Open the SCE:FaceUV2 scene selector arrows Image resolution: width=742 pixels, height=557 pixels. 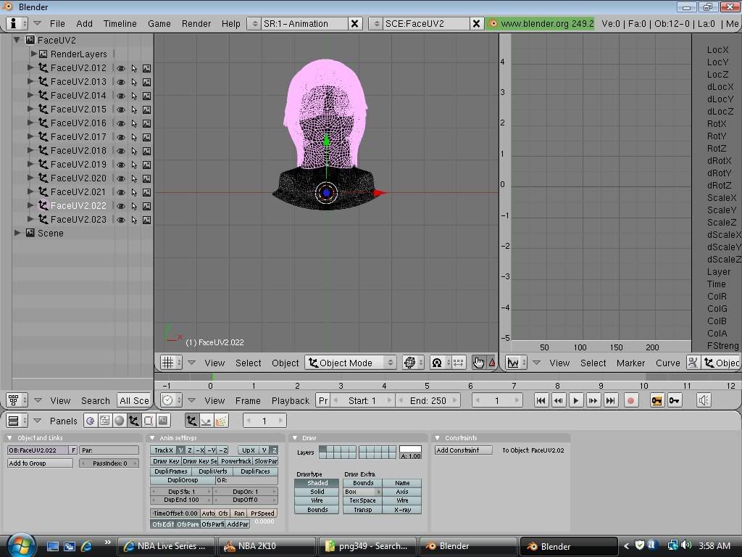click(376, 23)
